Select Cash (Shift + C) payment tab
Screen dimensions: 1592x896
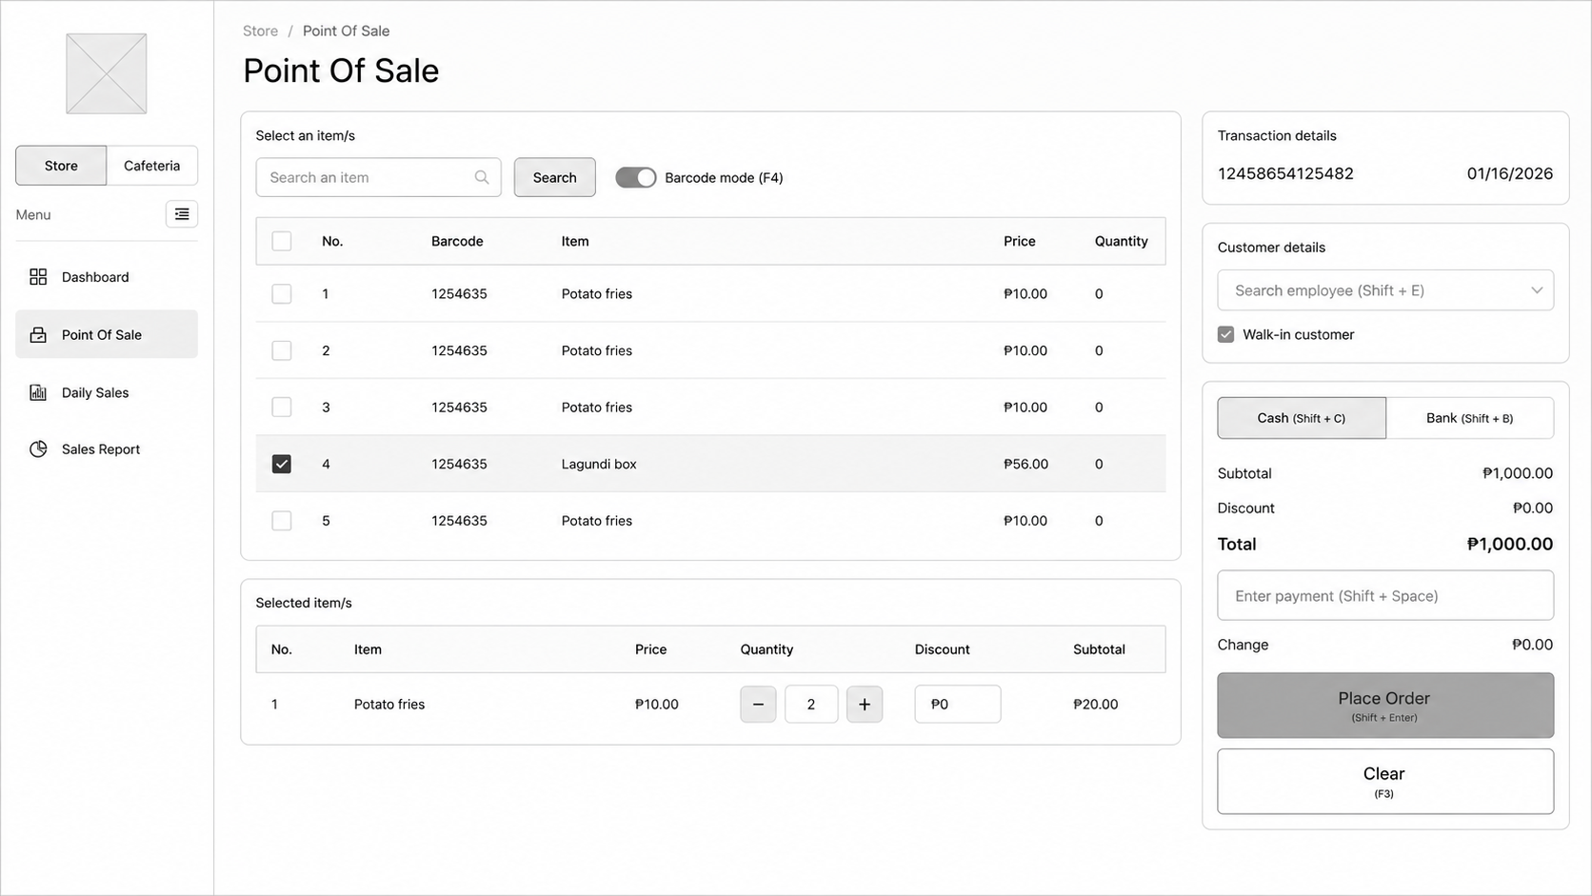point(1302,418)
